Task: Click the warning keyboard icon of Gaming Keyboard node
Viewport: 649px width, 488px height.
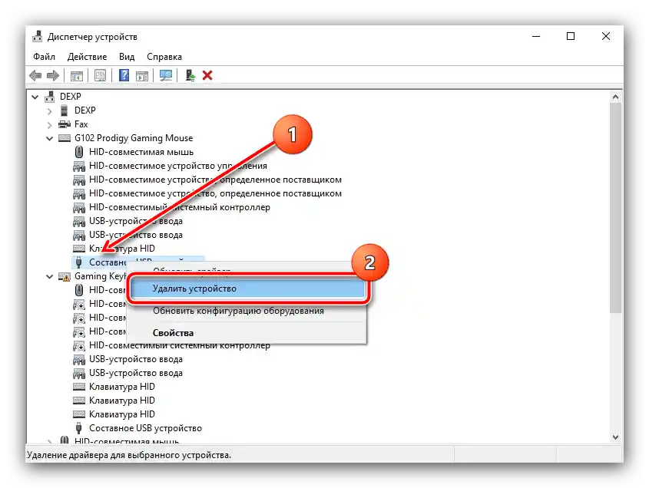Action: pyautogui.click(x=65, y=276)
